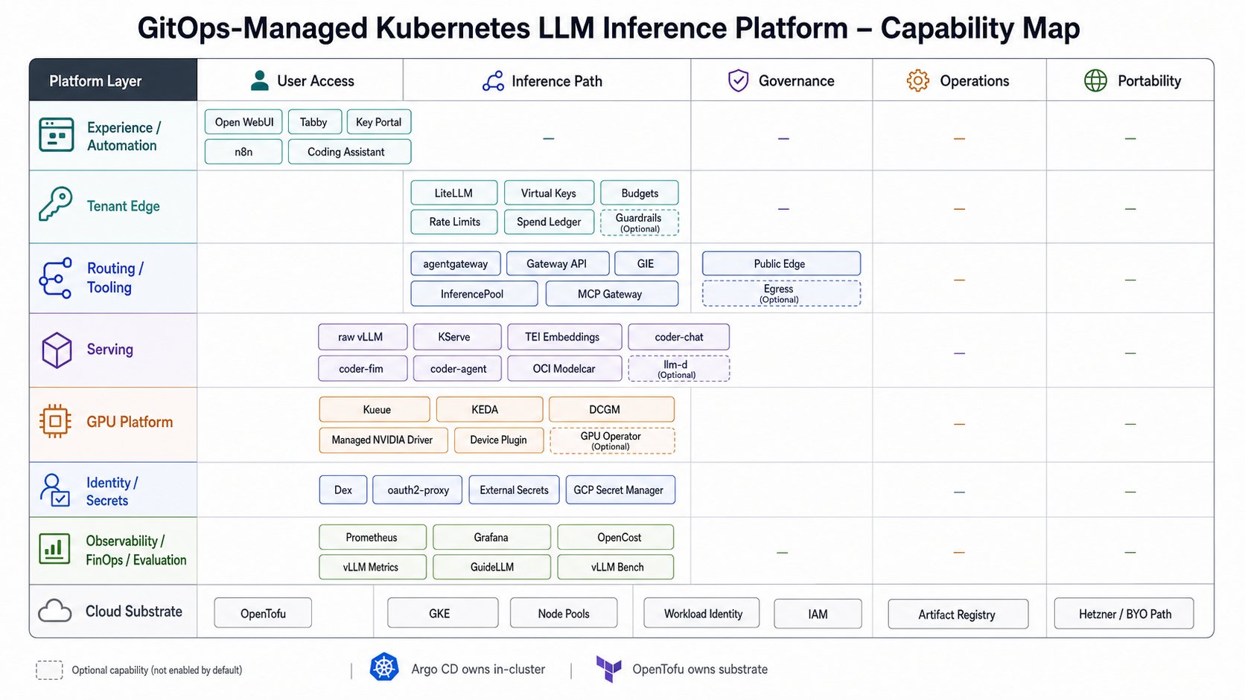Click the Spend Ledger box
This screenshot has width=1245, height=700.
pos(549,222)
